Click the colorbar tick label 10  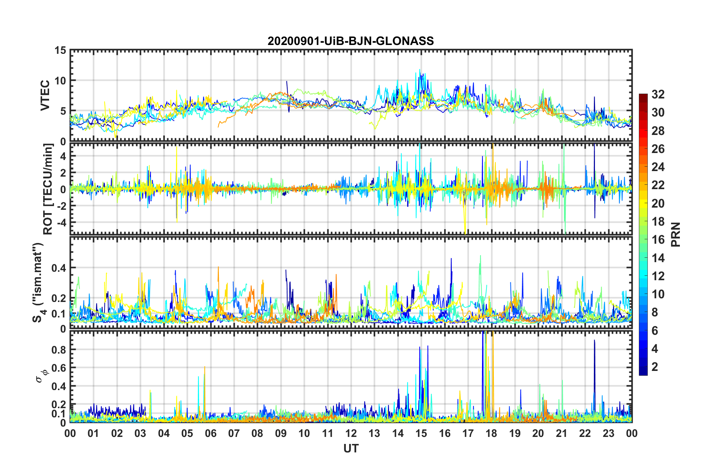pyautogui.click(x=658, y=294)
